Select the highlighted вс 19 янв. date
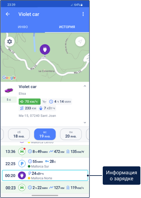The image size is (141, 198). (x=45, y=134)
